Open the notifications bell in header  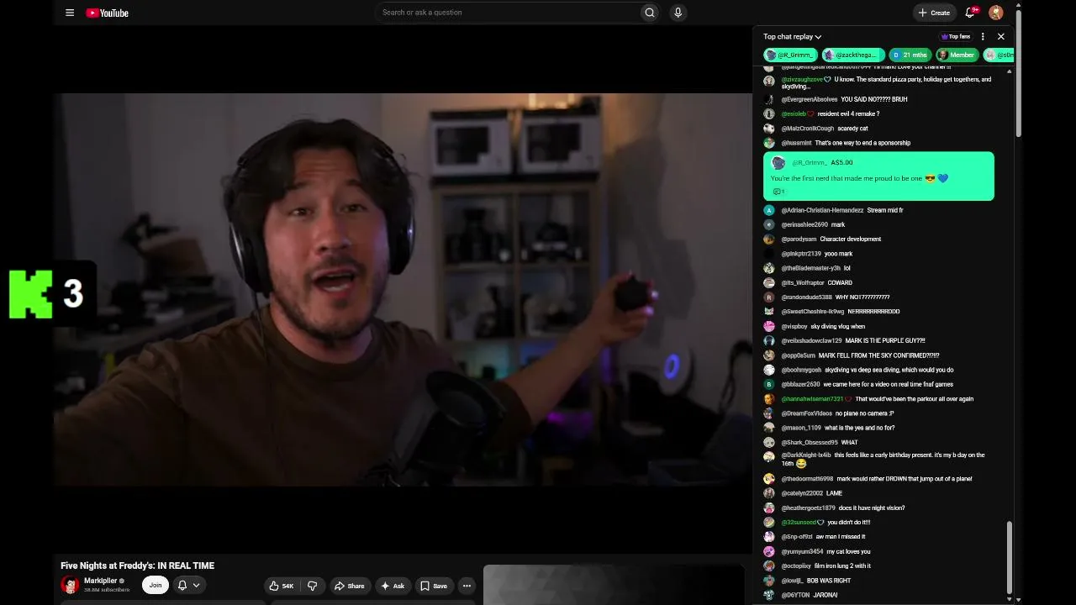coord(971,13)
